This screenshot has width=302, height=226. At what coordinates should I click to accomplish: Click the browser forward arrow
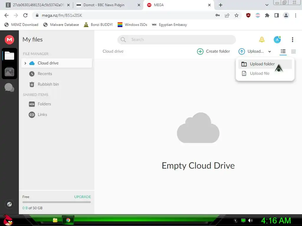pyautogui.click(x=16, y=15)
